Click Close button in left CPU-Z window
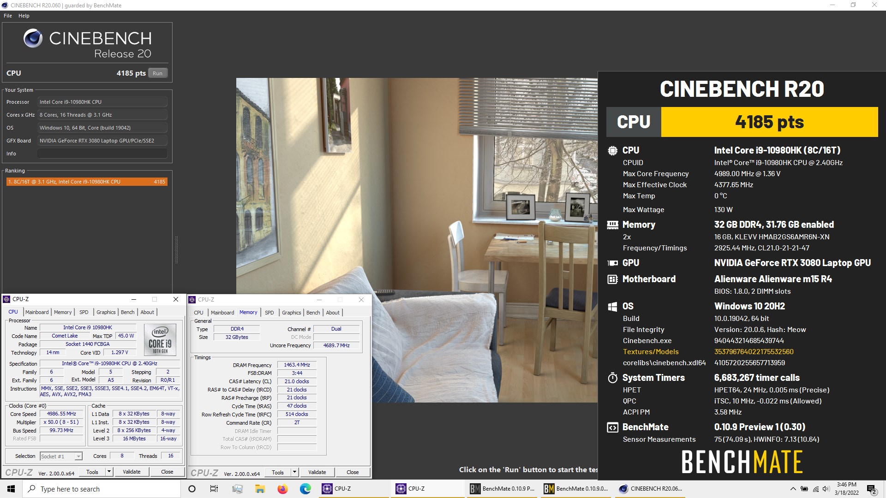Image resolution: width=886 pixels, height=498 pixels. [x=167, y=472]
